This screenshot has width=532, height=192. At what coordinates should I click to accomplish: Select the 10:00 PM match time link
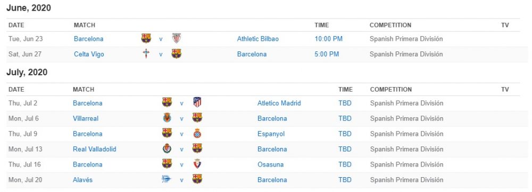tap(328, 39)
